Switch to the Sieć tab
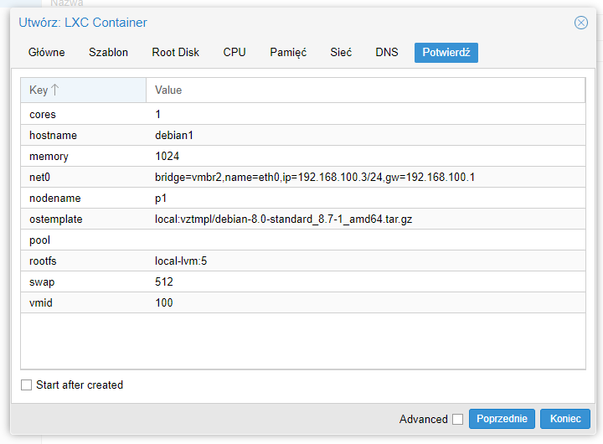Image resolution: width=603 pixels, height=444 pixels. pyautogui.click(x=341, y=52)
